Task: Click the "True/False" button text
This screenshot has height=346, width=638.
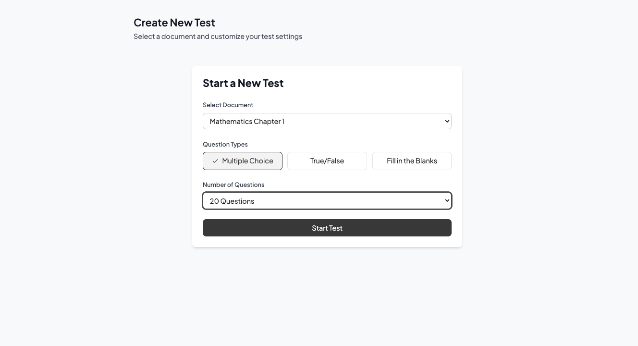Action: [327, 161]
